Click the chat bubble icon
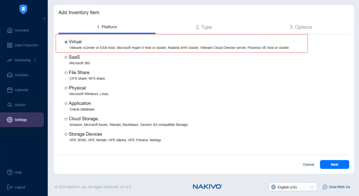 click(x=325, y=187)
